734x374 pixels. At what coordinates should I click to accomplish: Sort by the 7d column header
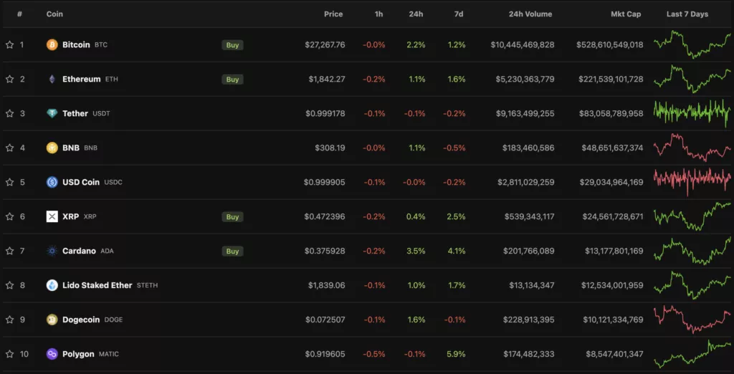tap(459, 14)
